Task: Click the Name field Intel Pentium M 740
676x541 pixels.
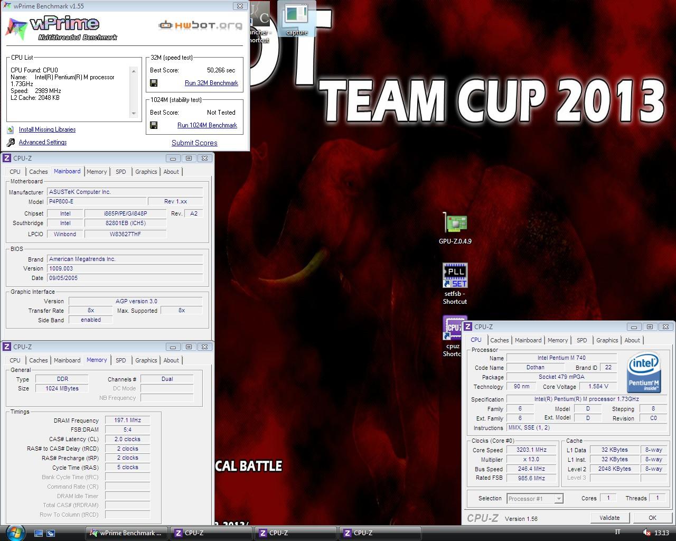Action: 561,358
